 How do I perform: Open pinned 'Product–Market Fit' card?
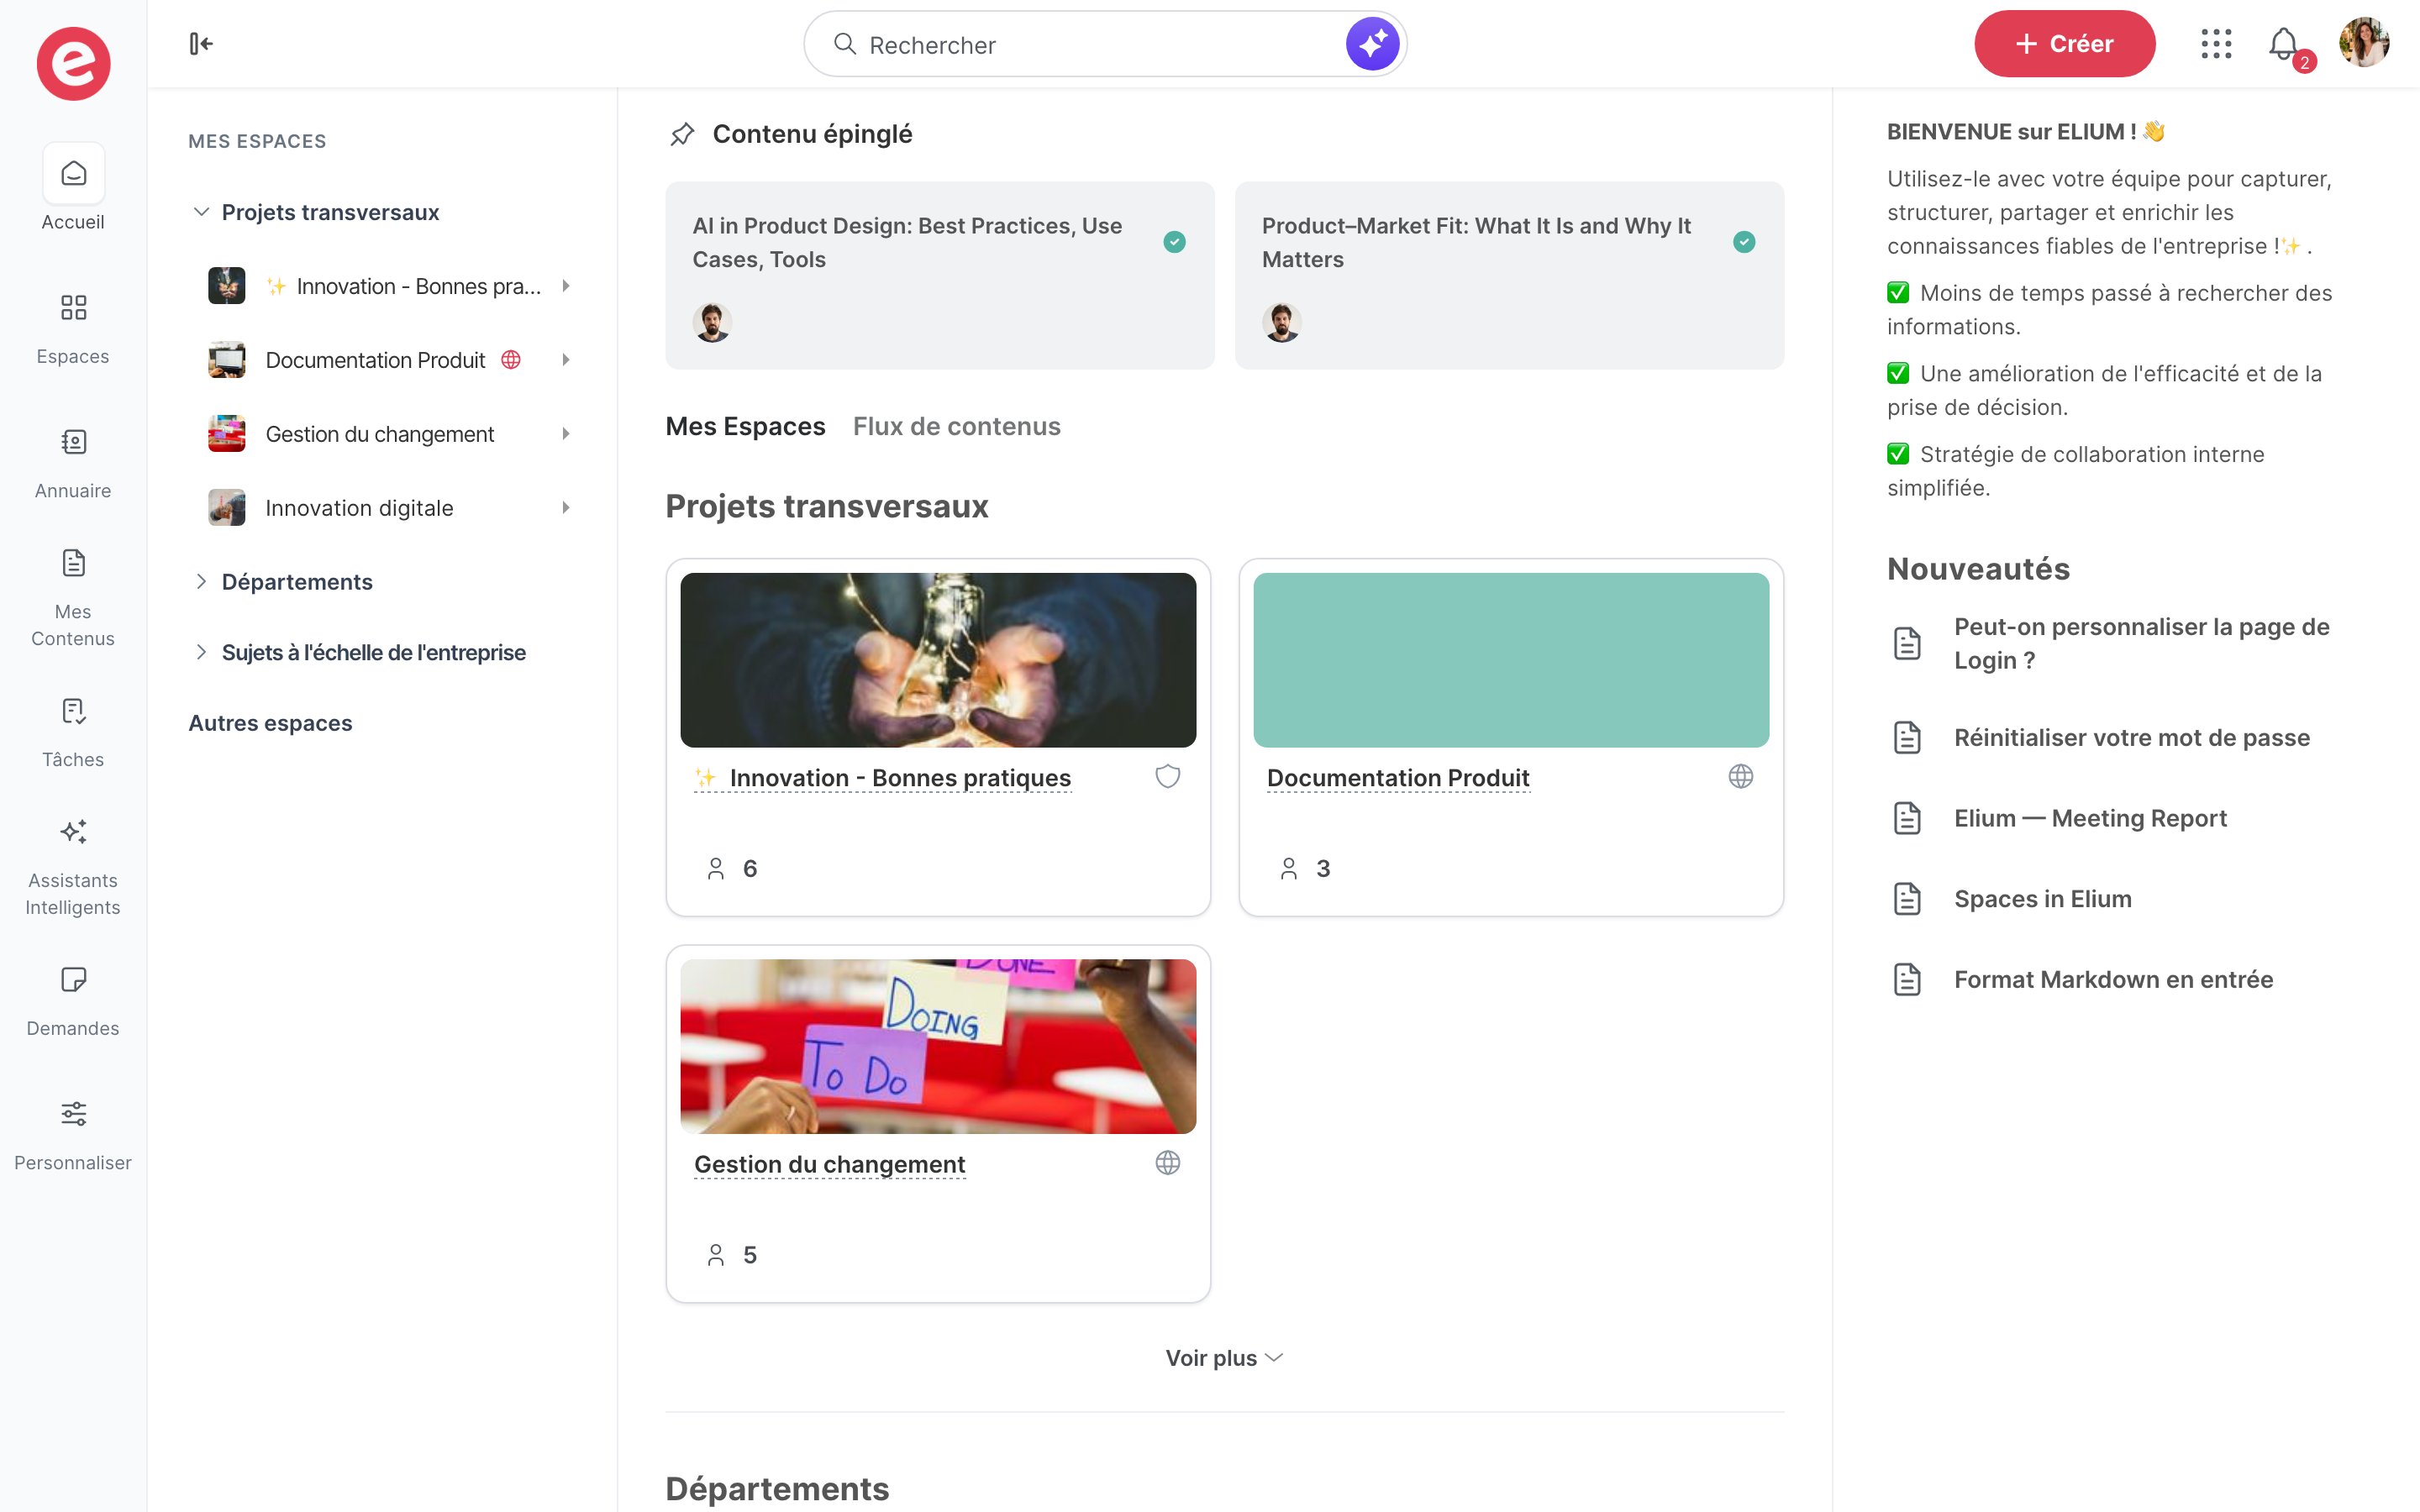click(1509, 275)
